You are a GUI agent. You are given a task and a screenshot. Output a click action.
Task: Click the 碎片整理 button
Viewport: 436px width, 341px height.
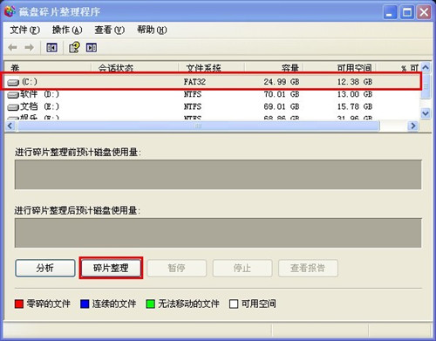click(x=111, y=268)
